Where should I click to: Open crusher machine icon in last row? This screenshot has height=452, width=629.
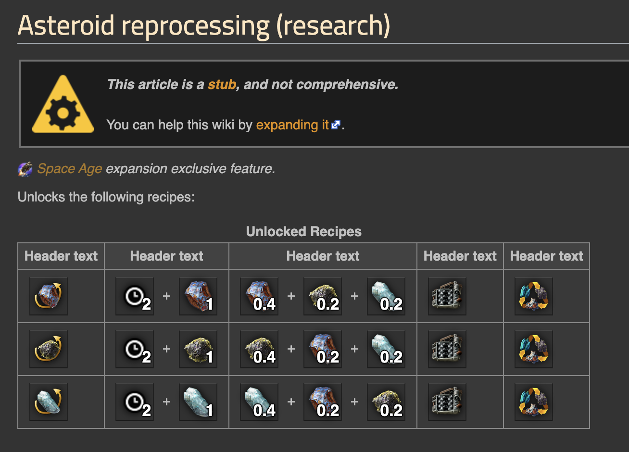click(447, 402)
